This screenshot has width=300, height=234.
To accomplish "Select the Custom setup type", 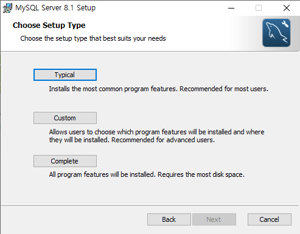I will 65,118.
